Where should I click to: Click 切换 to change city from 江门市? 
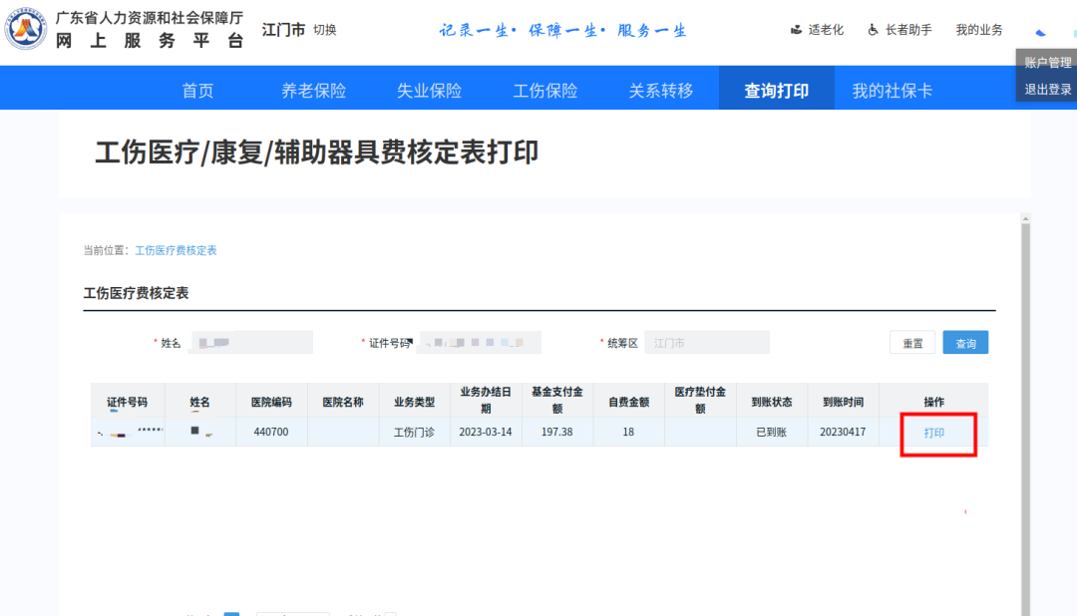(327, 29)
